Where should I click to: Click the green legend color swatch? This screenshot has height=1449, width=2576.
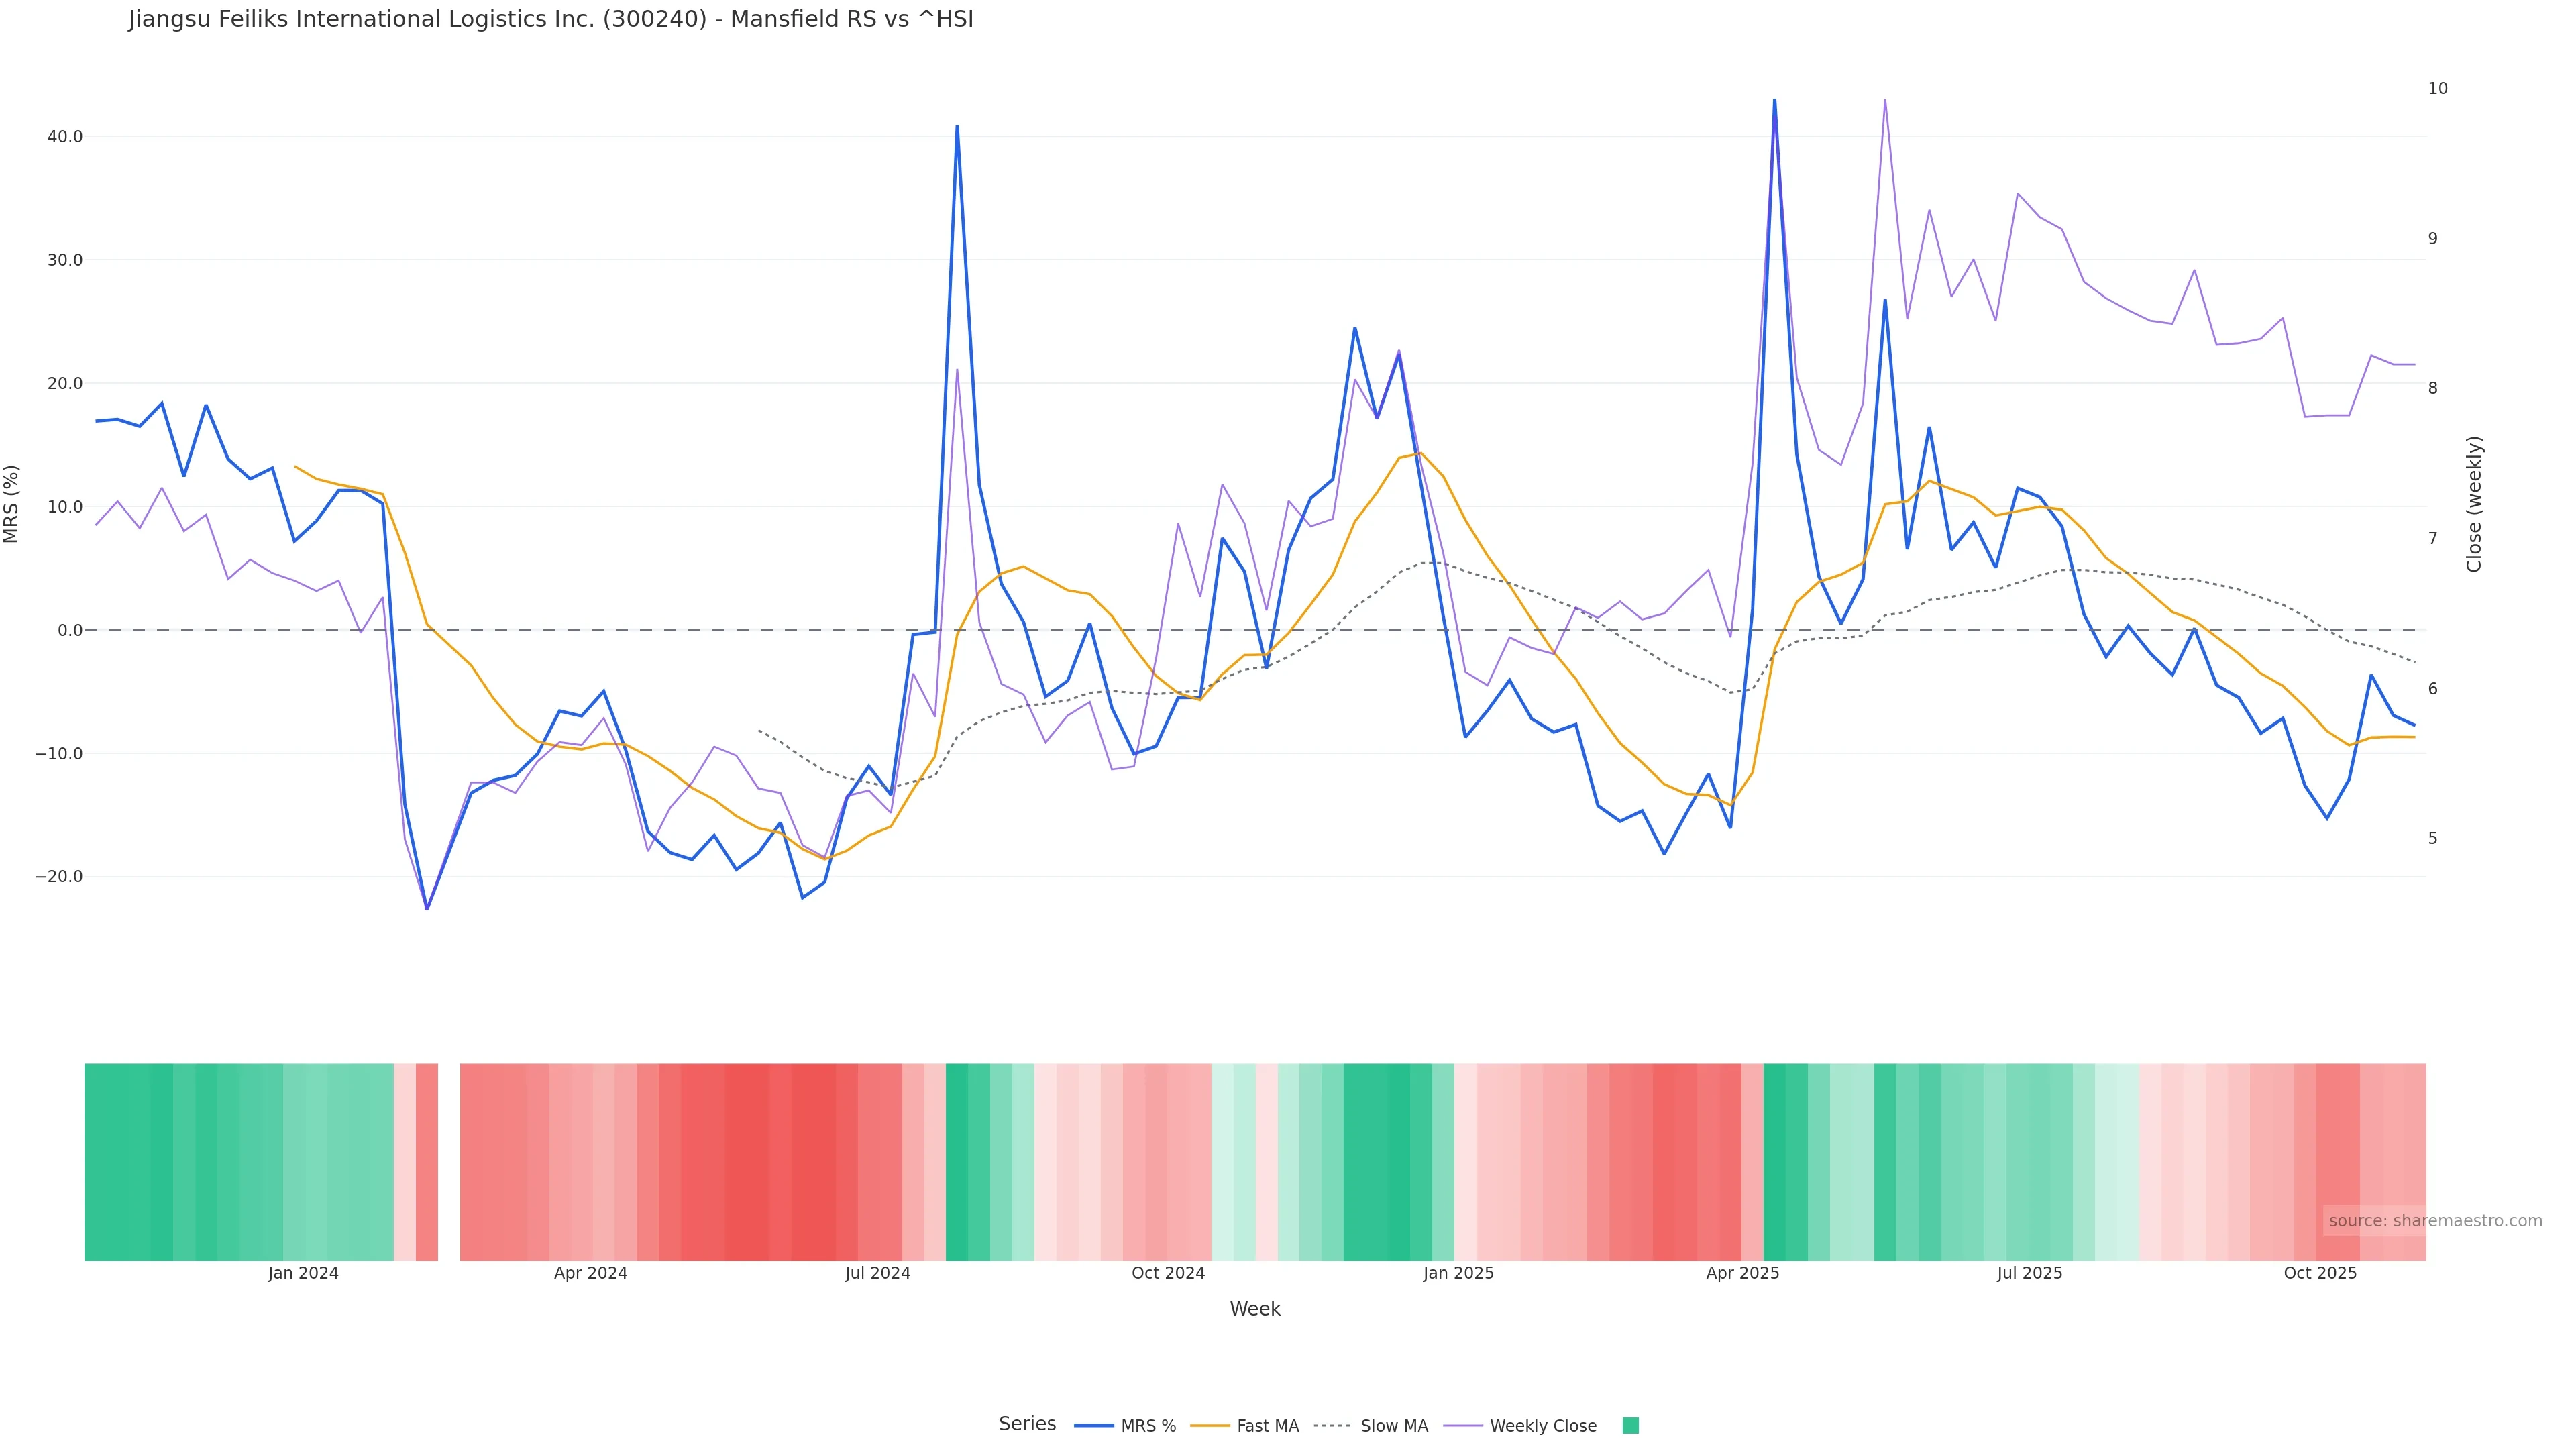[x=1630, y=1426]
